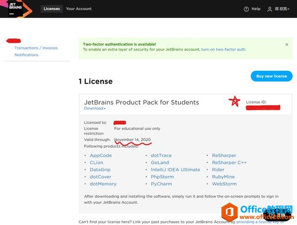Click Buy new license button

[271, 76]
